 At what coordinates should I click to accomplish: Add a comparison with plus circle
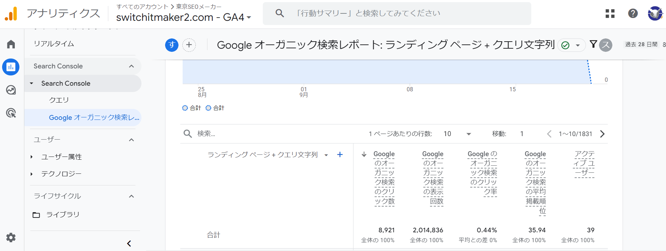click(189, 45)
